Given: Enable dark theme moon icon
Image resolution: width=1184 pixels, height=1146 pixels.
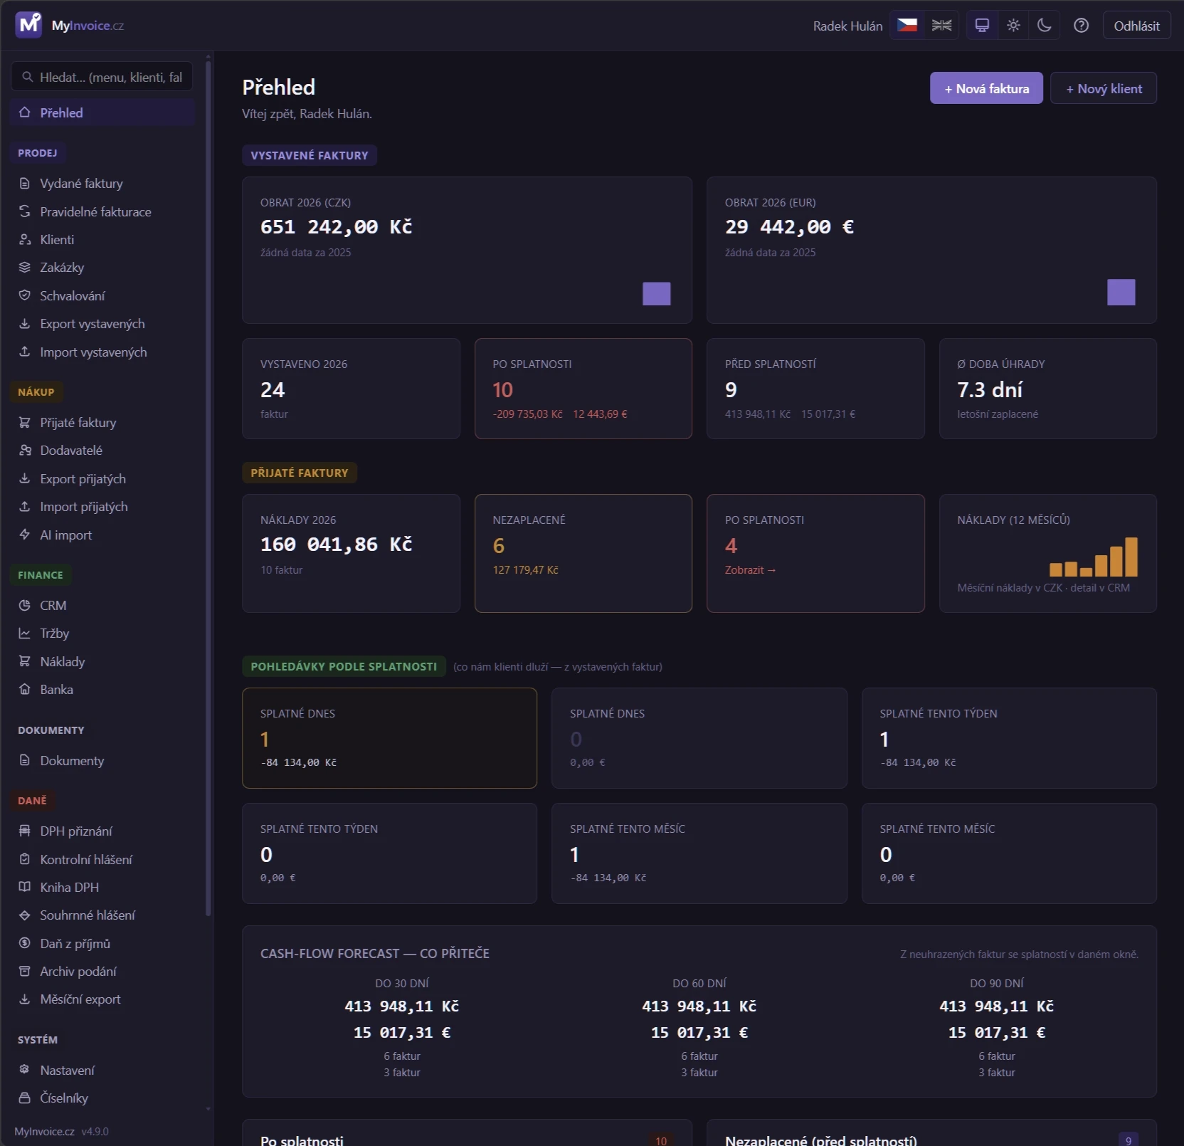Looking at the screenshot, I should click(1045, 26).
